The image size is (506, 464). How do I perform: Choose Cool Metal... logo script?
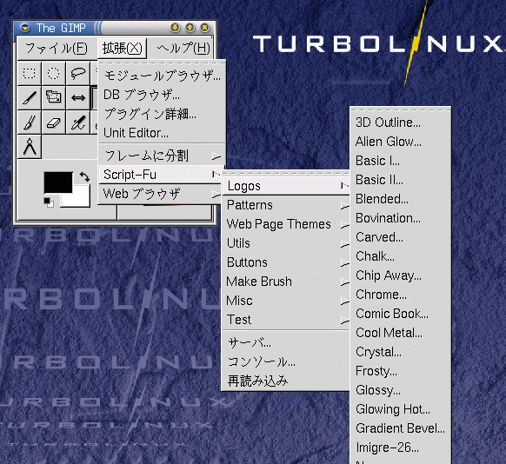pos(400,333)
